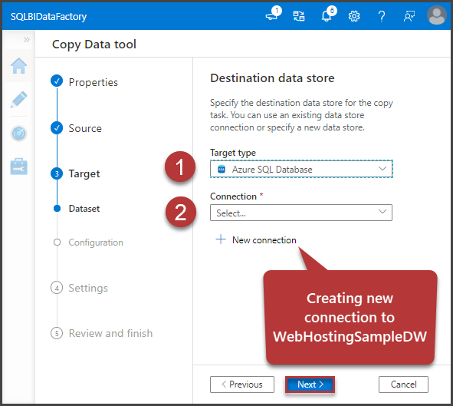Click the SQLBIDataFactory title
The width and height of the screenshot is (453, 406).
click(x=48, y=16)
